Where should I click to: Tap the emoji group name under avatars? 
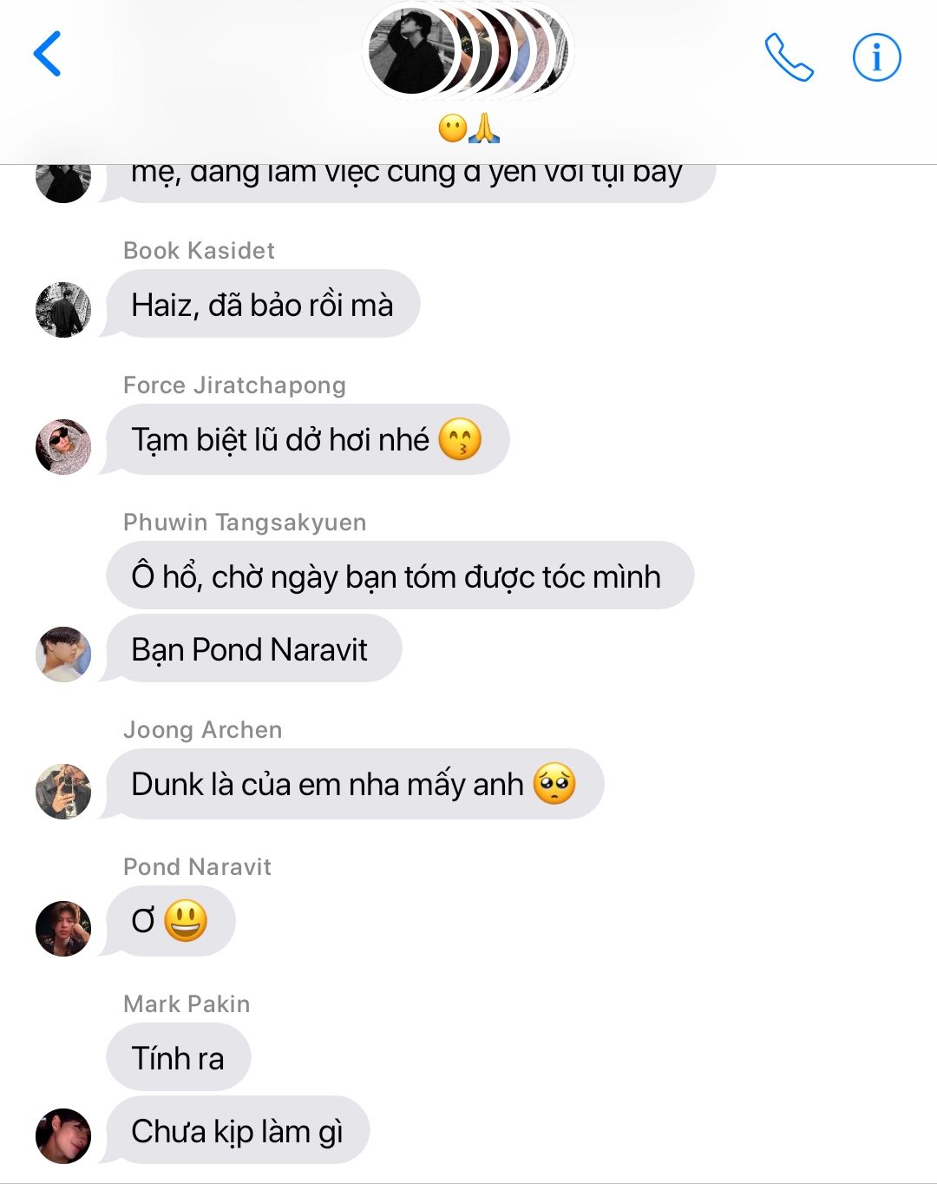468,129
